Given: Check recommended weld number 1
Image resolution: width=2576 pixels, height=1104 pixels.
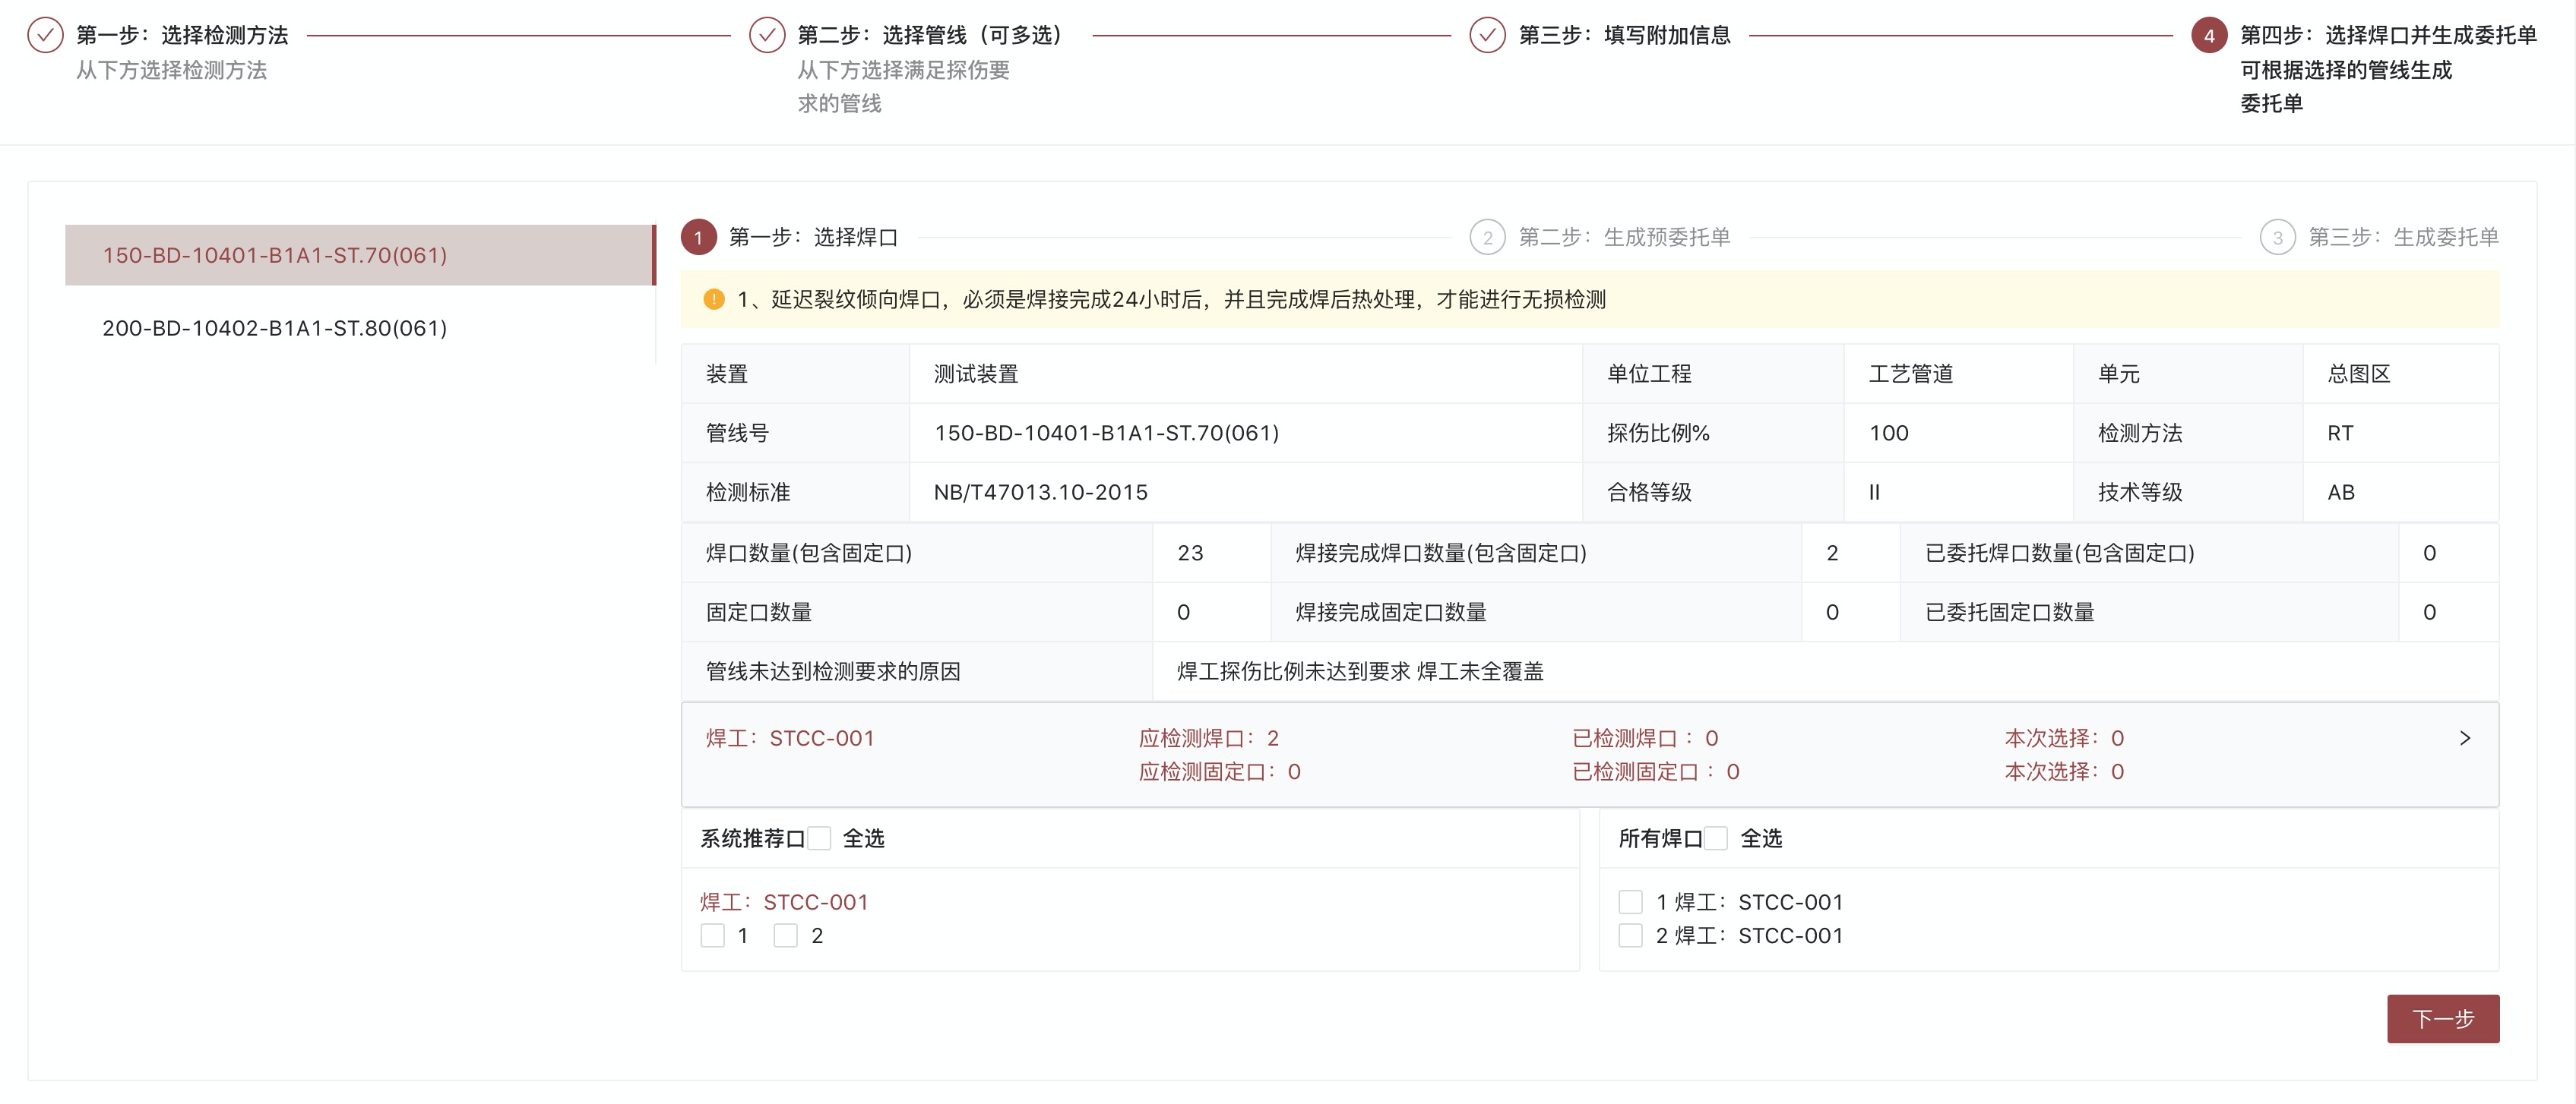Looking at the screenshot, I should (x=713, y=935).
